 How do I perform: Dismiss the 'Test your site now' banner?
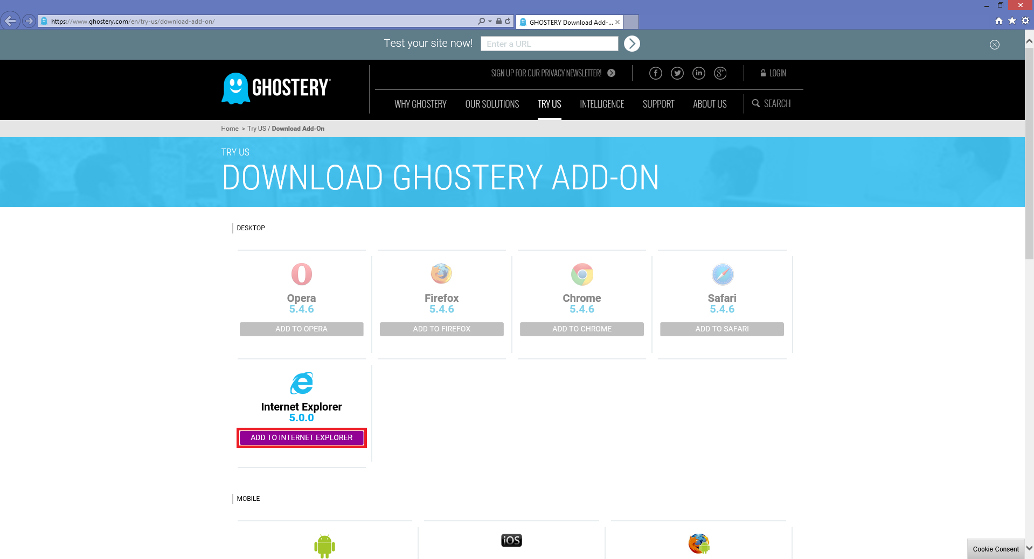point(994,45)
